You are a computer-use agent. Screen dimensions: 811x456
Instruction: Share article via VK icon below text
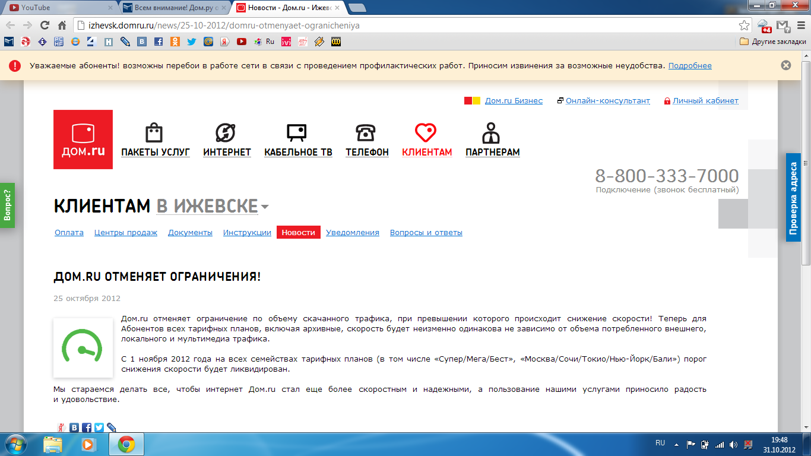[74, 427]
